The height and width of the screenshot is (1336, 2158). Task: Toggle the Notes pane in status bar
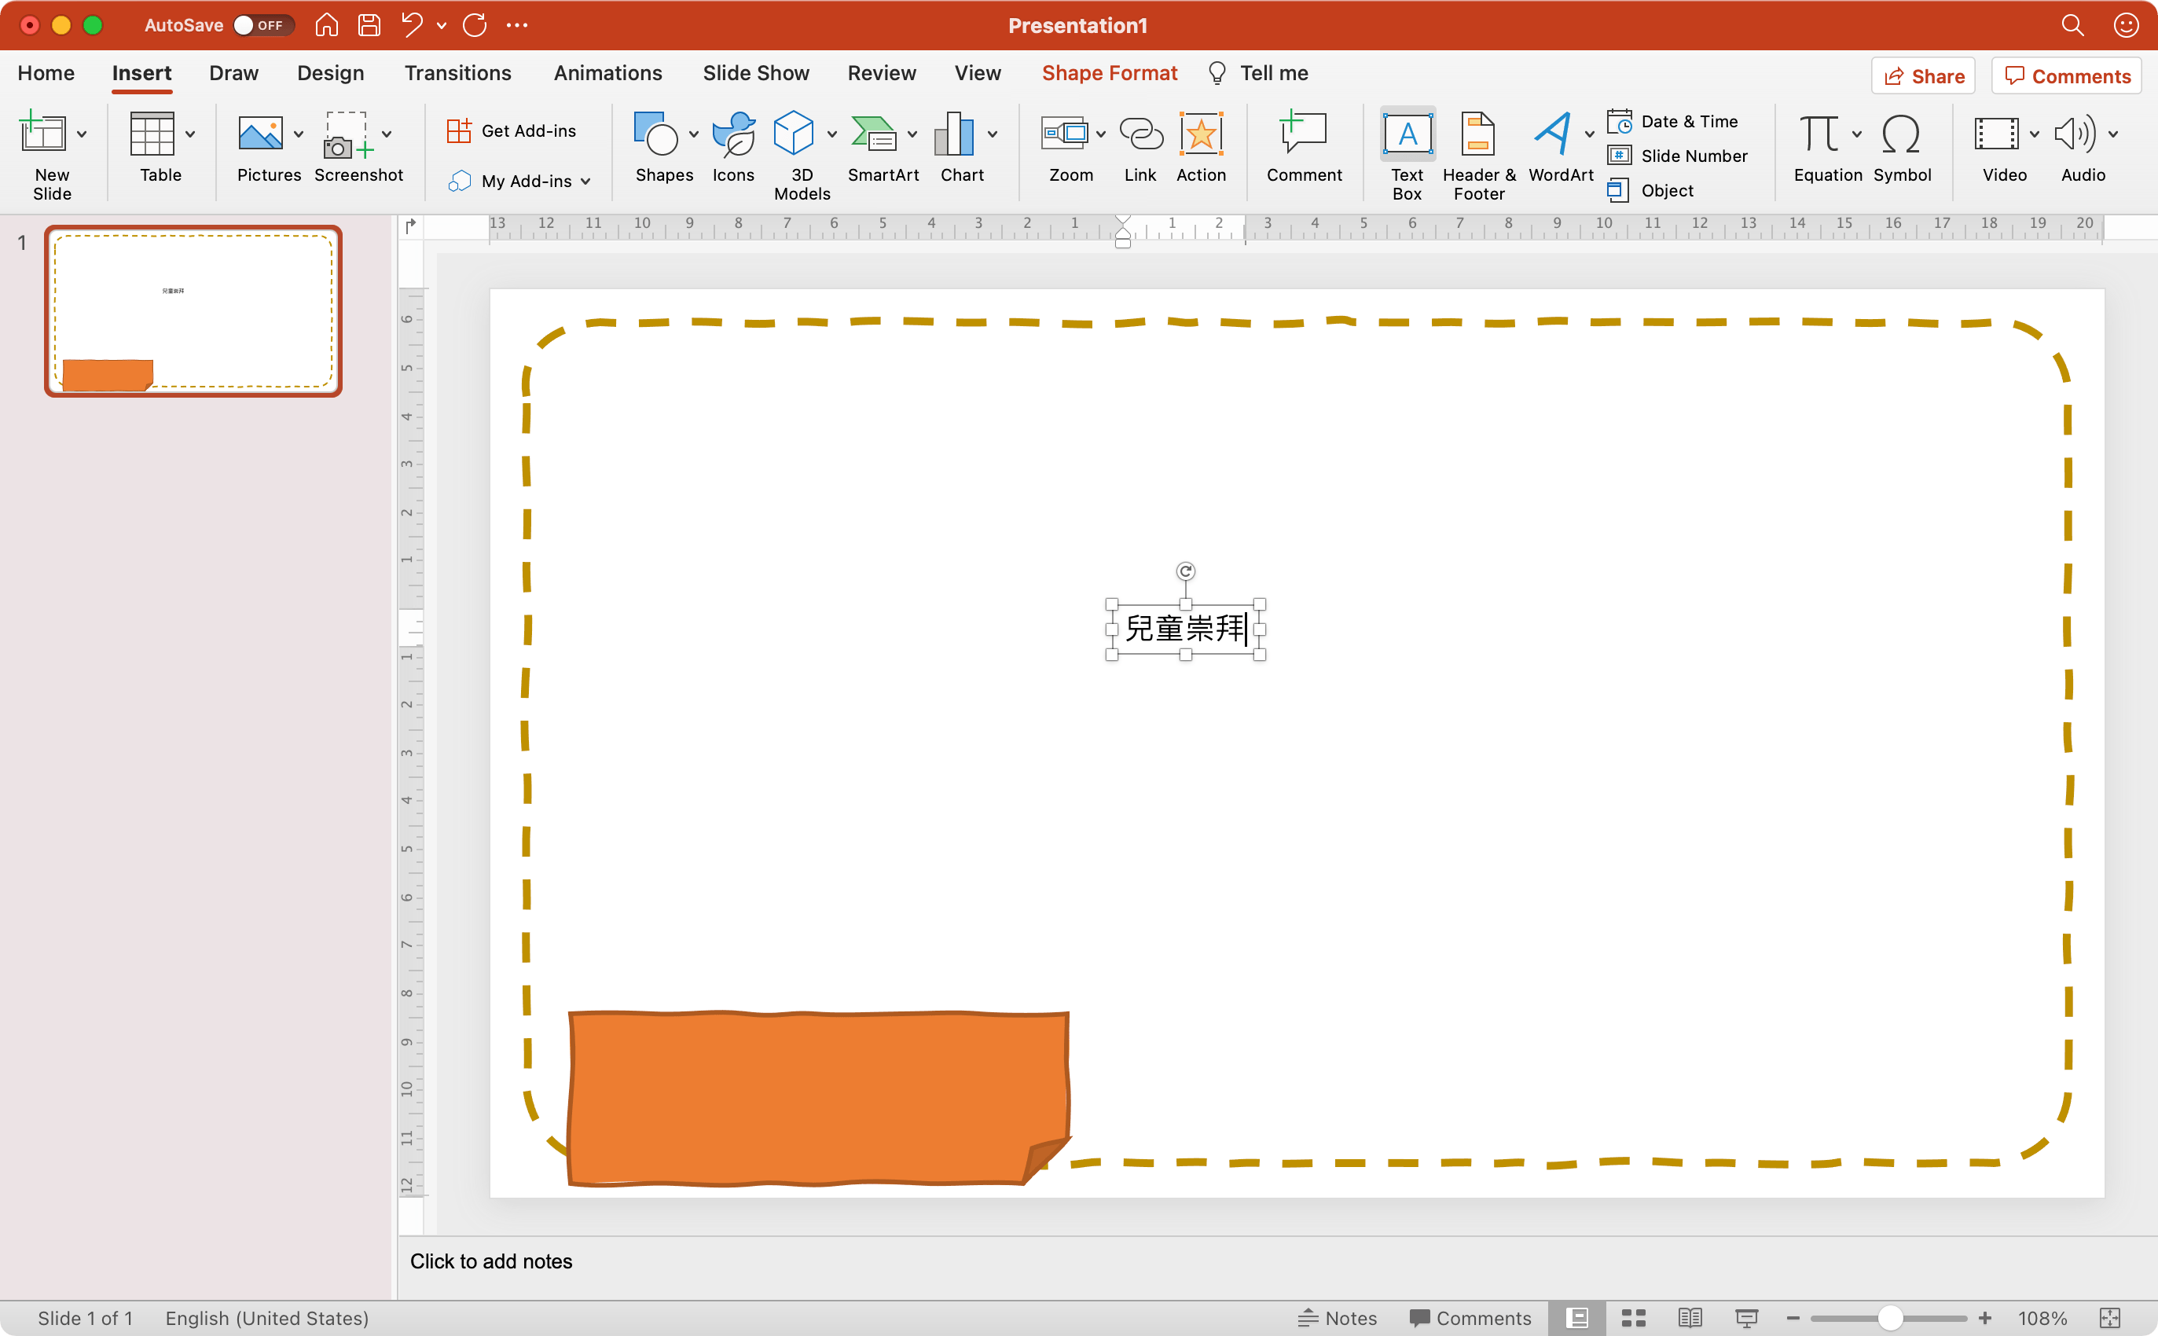(x=1337, y=1317)
